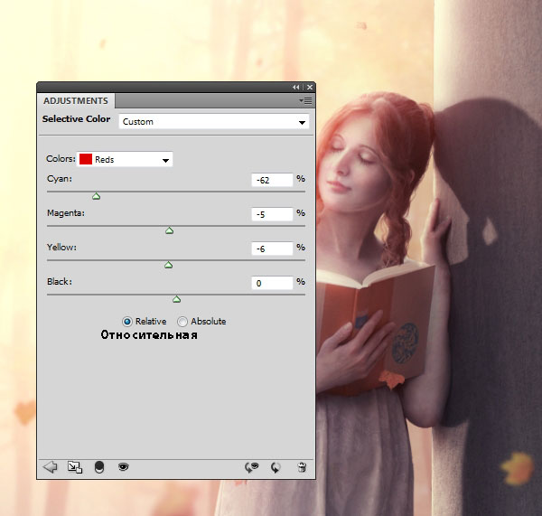Viewport: 542px width, 516px height.
Task: Click the 'Magenta:' label
Action: click(x=66, y=213)
